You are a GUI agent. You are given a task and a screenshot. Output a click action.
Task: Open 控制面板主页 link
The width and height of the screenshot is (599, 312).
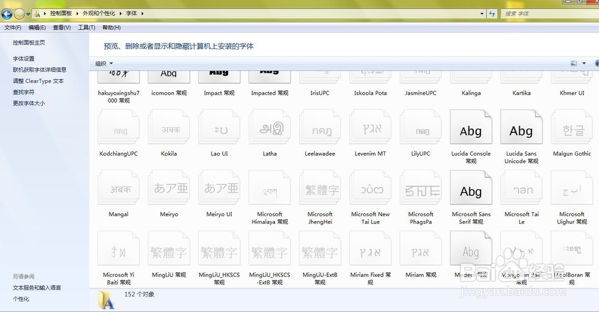[x=29, y=43]
